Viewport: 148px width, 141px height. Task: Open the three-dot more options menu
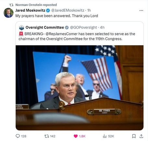click(141, 10)
